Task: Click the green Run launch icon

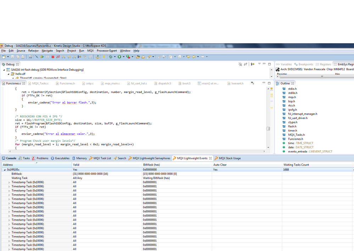Action: pyautogui.click(x=119, y=57)
